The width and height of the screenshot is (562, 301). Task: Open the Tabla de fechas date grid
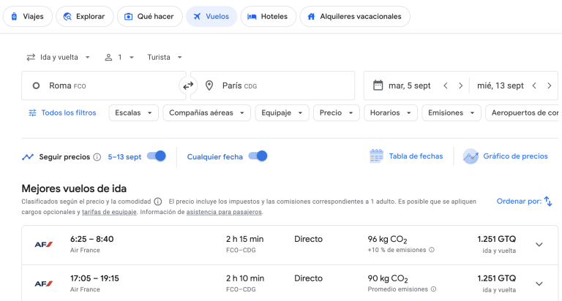(x=406, y=156)
